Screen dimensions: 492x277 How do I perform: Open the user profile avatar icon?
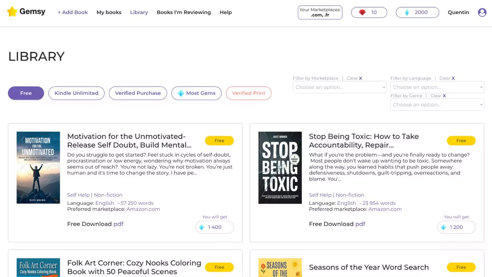click(x=482, y=12)
